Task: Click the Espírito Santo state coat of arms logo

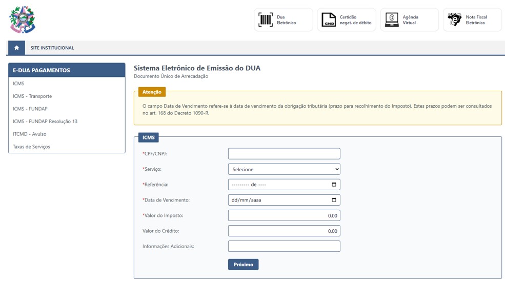Action: click(22, 19)
